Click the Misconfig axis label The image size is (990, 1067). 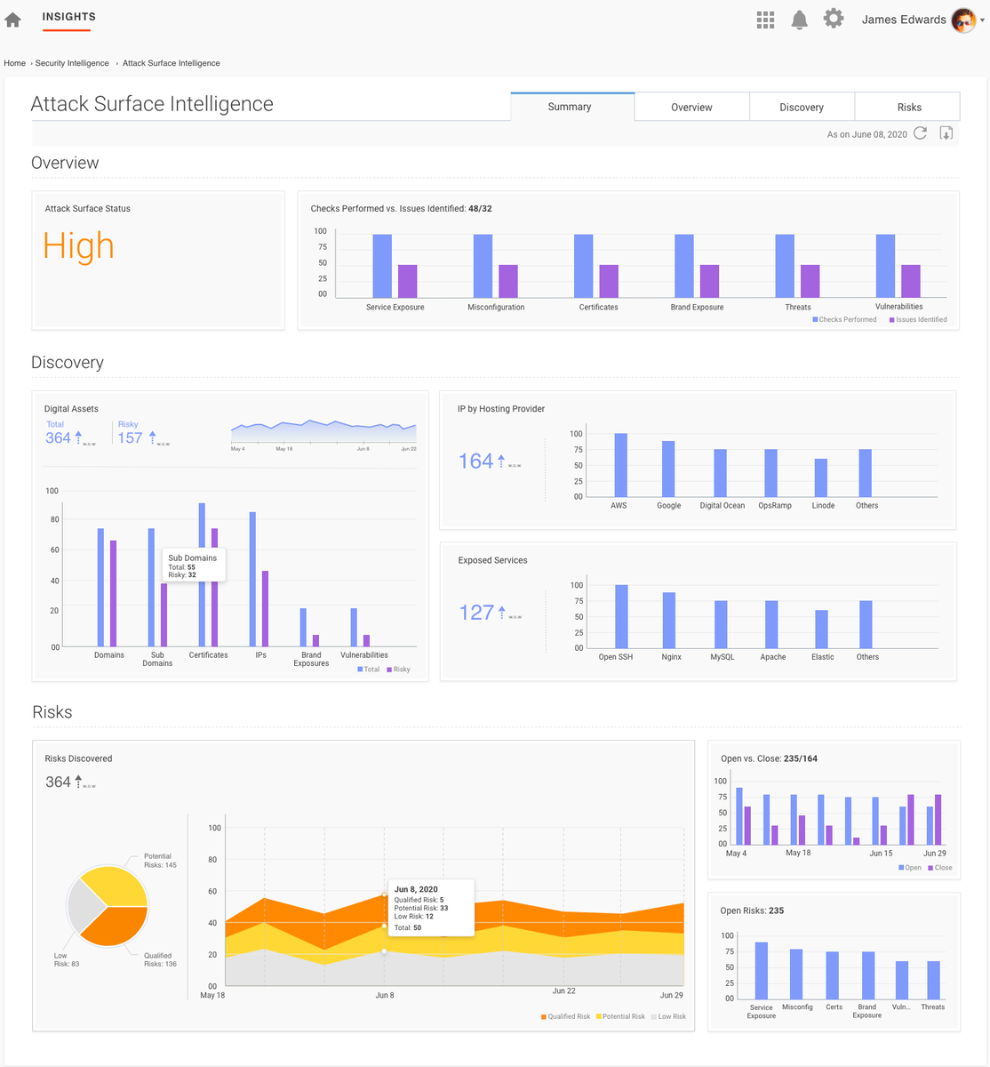point(797,1007)
